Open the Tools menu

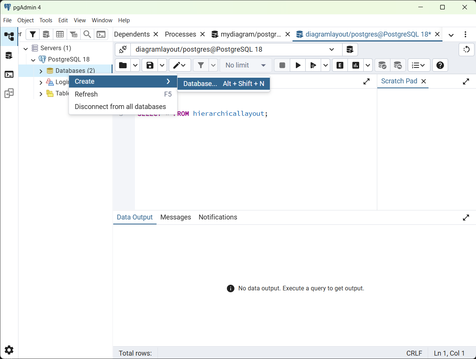coord(46,20)
